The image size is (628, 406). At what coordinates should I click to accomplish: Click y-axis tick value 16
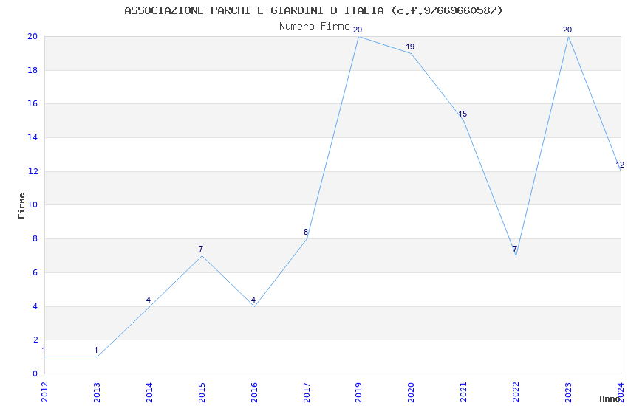[33, 103]
